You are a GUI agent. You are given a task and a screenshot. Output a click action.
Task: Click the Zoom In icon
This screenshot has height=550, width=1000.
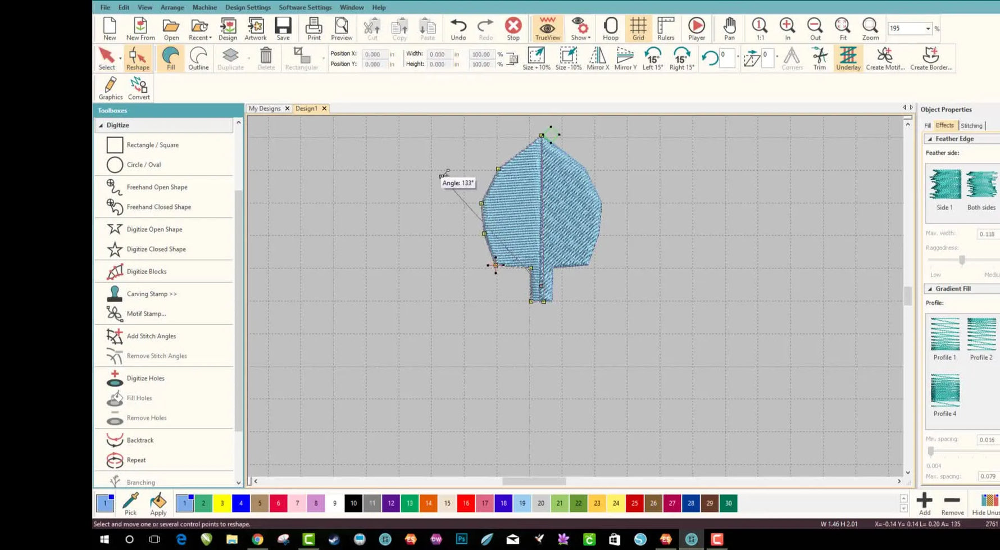tap(787, 29)
